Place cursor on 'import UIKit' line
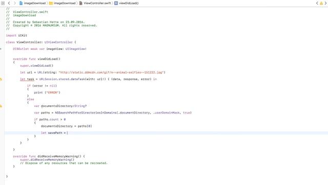 [16, 35]
